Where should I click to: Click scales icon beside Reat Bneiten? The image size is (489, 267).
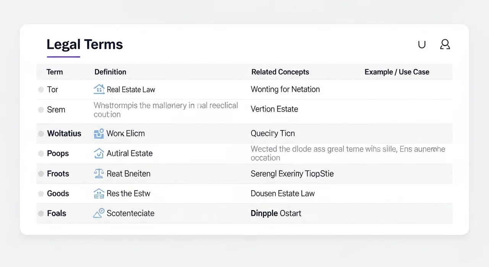pos(99,174)
